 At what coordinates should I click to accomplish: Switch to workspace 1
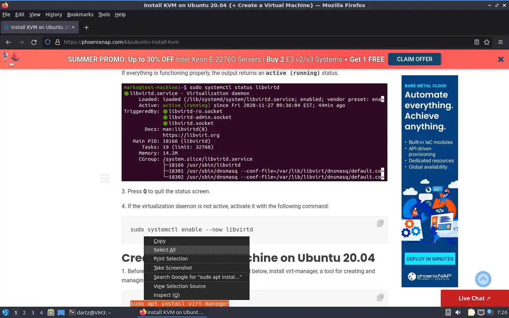[x=16, y=312]
